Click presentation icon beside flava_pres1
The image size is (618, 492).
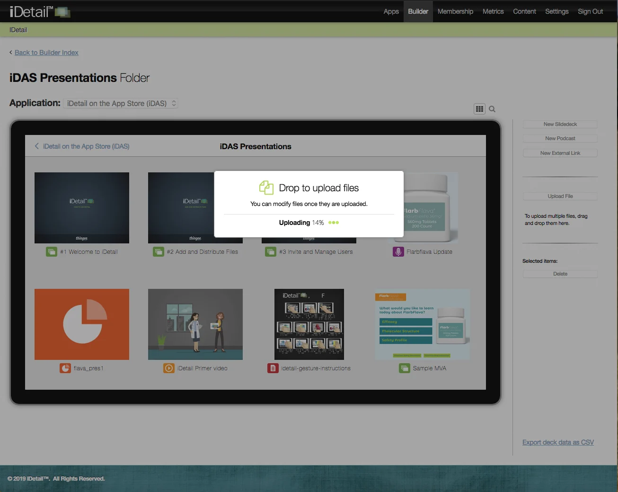(65, 368)
